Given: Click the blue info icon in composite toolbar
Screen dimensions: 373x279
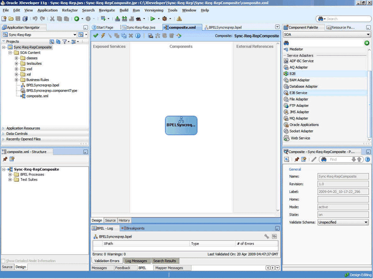Looking at the screenshot, I should pos(138,35).
